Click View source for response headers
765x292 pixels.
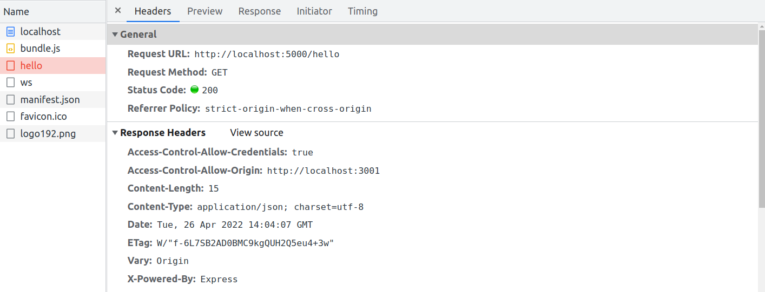click(x=256, y=133)
